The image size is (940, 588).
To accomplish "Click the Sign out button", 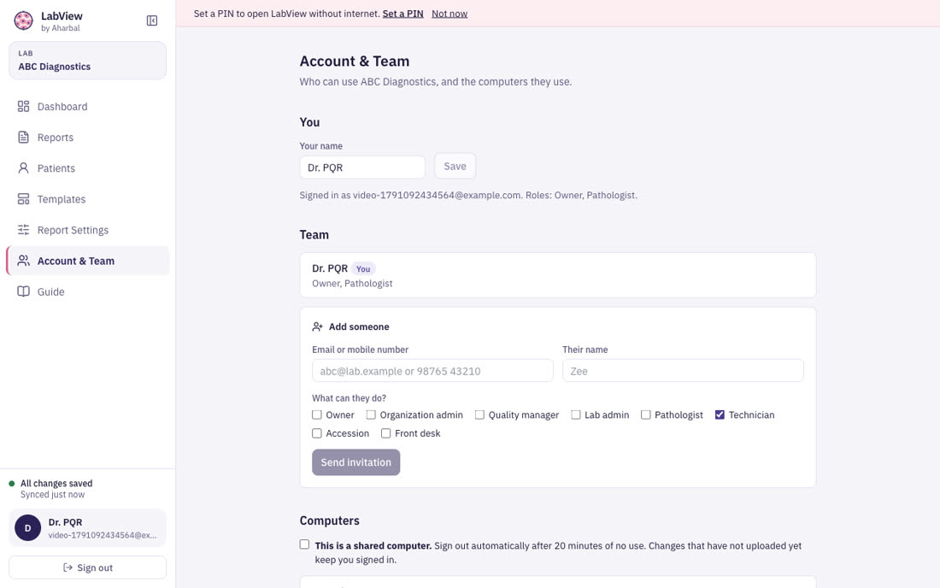I will tap(87, 567).
